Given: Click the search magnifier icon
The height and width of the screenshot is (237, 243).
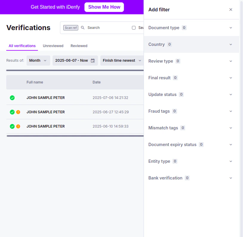Looking at the screenshot, I should (x=83, y=28).
